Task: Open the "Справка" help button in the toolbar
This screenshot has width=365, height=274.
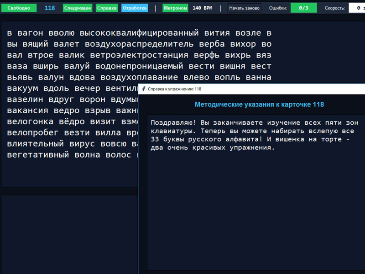Action: coord(107,8)
